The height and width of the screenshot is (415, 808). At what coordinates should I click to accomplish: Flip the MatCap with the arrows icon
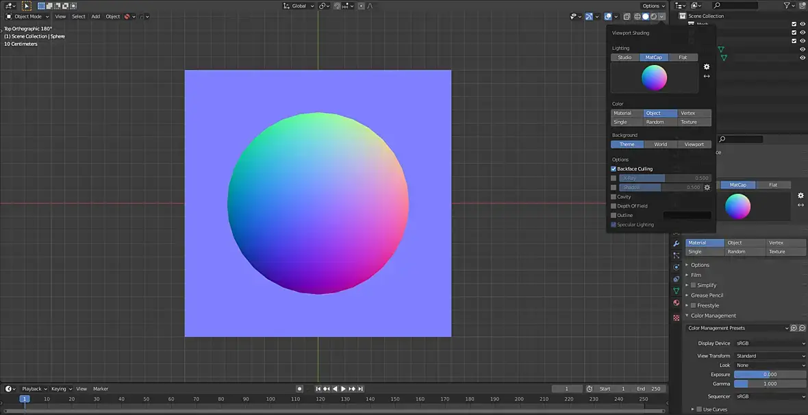click(x=707, y=76)
